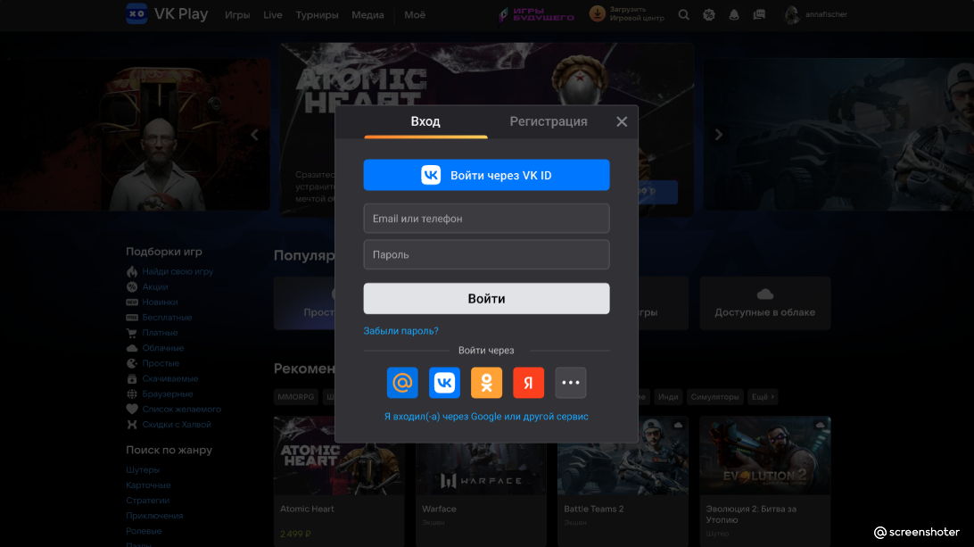Screen dimensions: 974x547
Task: Click the Войти submit button
Action: (x=486, y=298)
